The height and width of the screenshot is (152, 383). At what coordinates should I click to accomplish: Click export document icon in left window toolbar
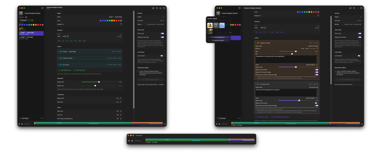[x=153, y=8]
